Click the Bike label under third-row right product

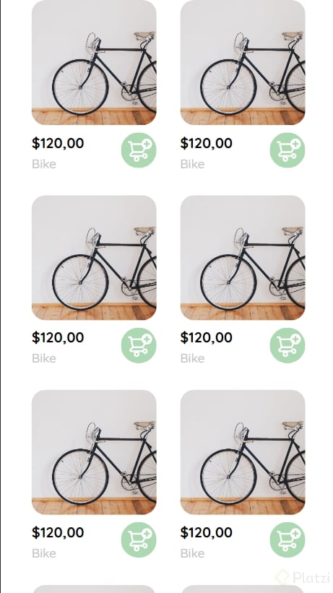[x=192, y=554]
